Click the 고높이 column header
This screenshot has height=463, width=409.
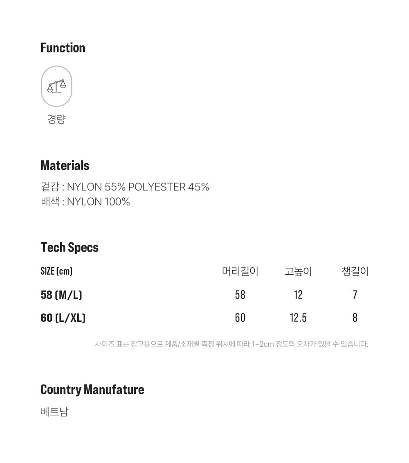pos(298,271)
